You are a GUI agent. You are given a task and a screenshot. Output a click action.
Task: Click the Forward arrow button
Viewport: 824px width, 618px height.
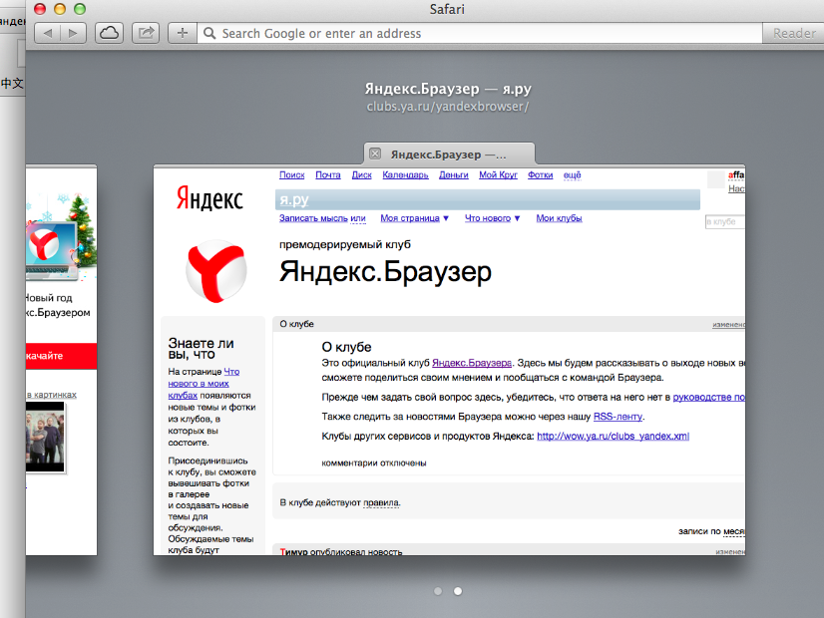pyautogui.click(x=73, y=33)
